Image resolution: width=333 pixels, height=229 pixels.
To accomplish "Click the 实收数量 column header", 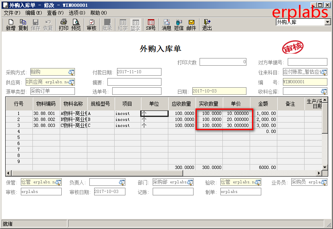I will [x=209, y=104].
